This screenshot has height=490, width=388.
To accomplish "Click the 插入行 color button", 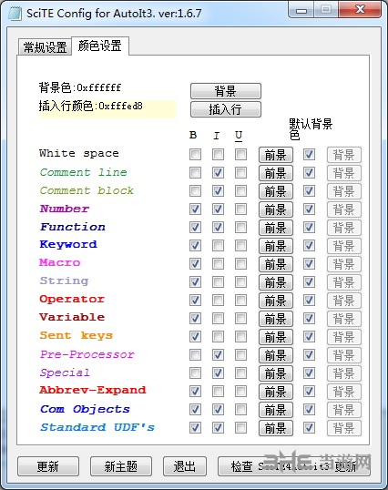I will (226, 109).
